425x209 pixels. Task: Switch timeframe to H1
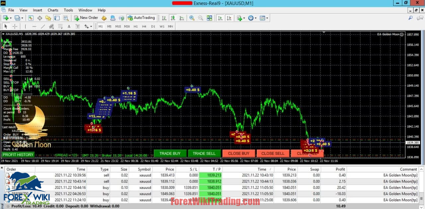click(x=135, y=26)
